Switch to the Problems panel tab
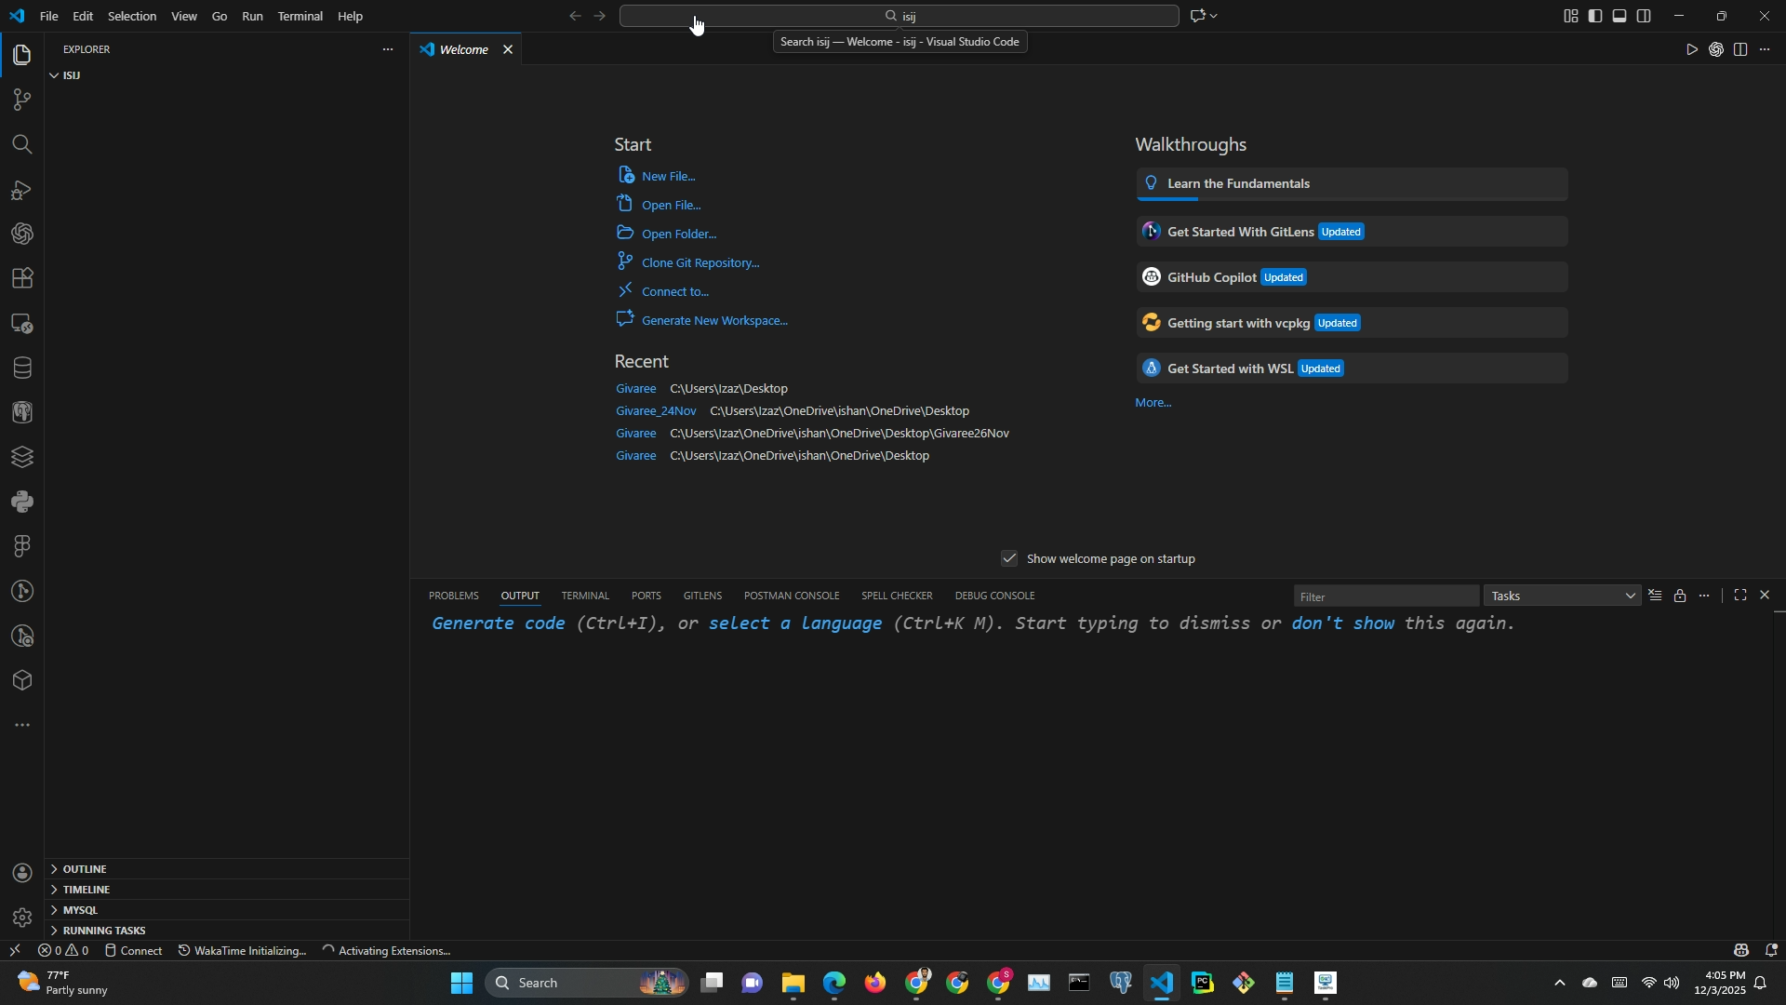 [453, 596]
